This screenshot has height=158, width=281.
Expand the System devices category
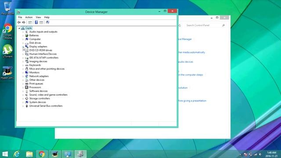[x=23, y=102]
